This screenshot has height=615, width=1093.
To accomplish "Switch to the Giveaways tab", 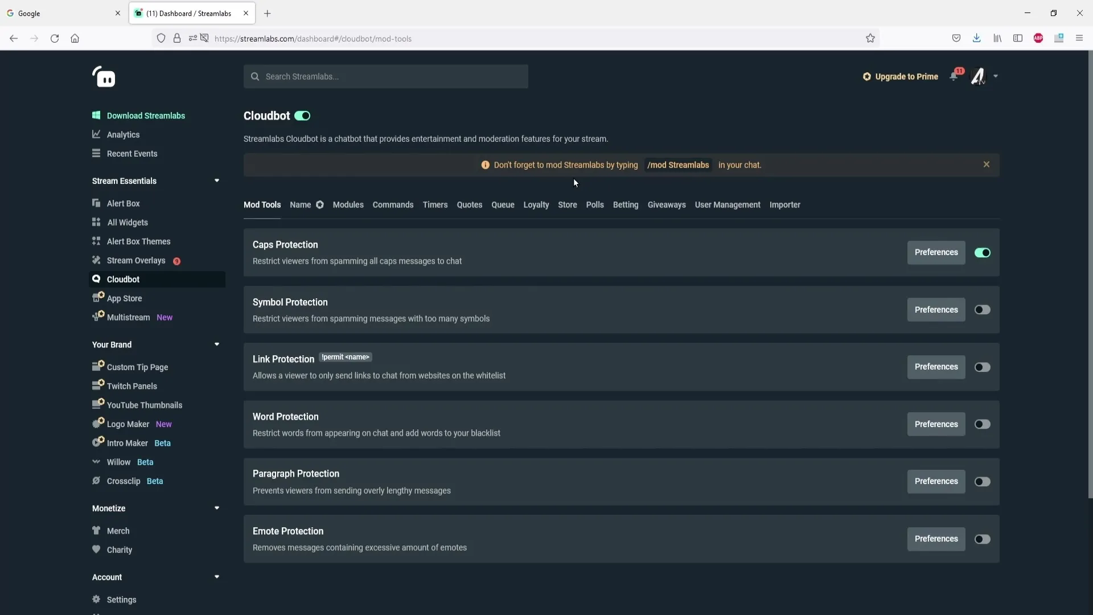I will (666, 205).
